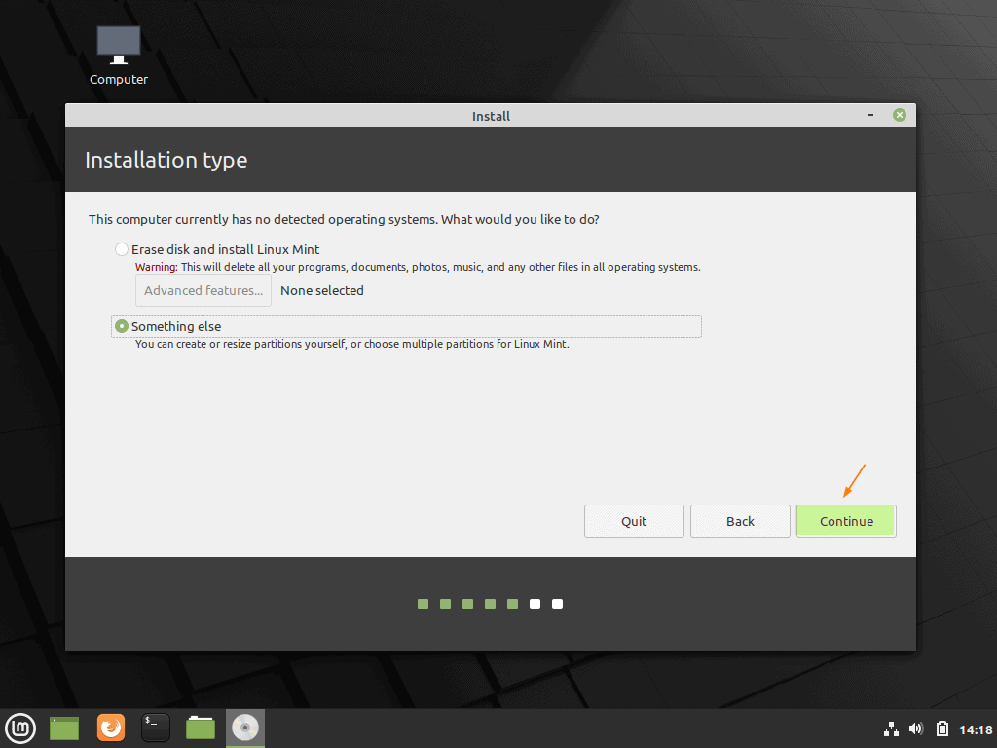Click the red 'Warning:' text
The image size is (997, 748).
(x=157, y=267)
